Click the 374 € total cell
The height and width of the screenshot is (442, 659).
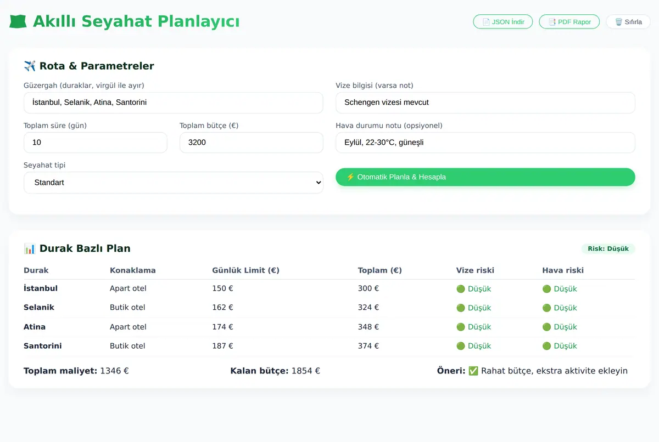coord(368,346)
